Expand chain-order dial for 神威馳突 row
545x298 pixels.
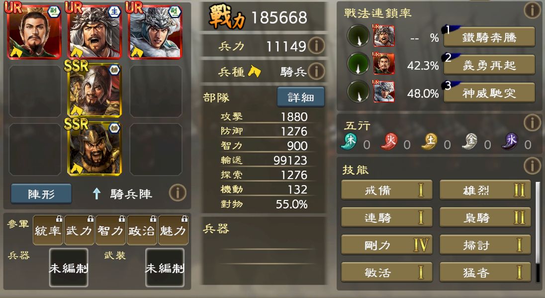click(x=359, y=92)
